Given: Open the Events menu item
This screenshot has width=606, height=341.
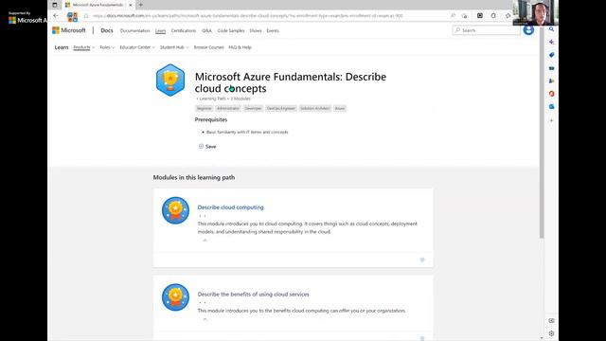Looking at the screenshot, I should [273, 30].
